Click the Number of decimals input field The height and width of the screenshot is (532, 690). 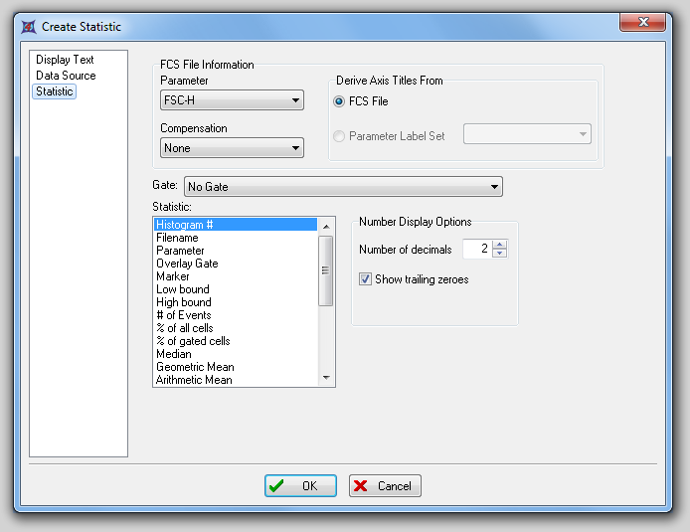(477, 250)
